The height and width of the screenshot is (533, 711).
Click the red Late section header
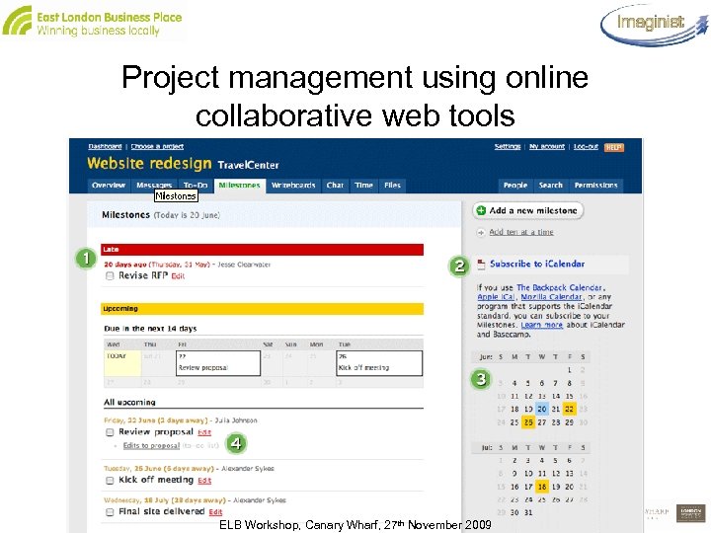click(262, 250)
